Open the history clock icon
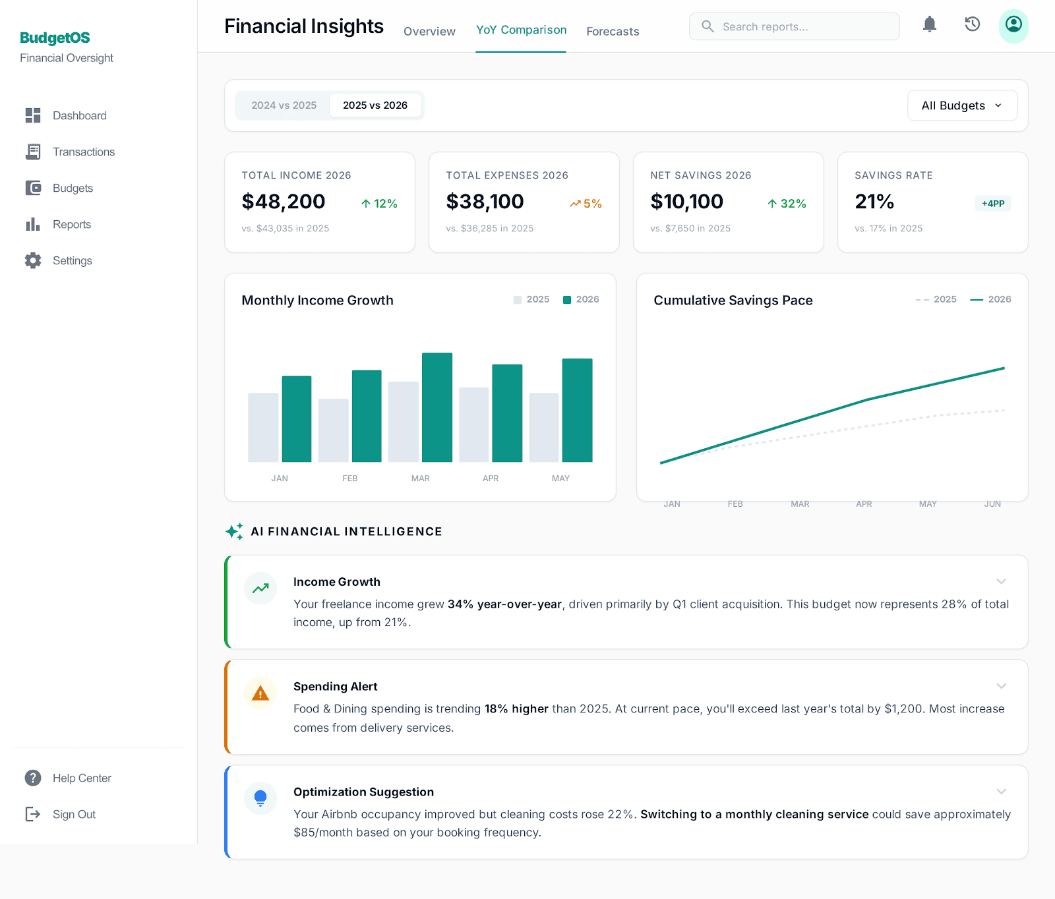This screenshot has width=1055, height=899. click(x=972, y=25)
